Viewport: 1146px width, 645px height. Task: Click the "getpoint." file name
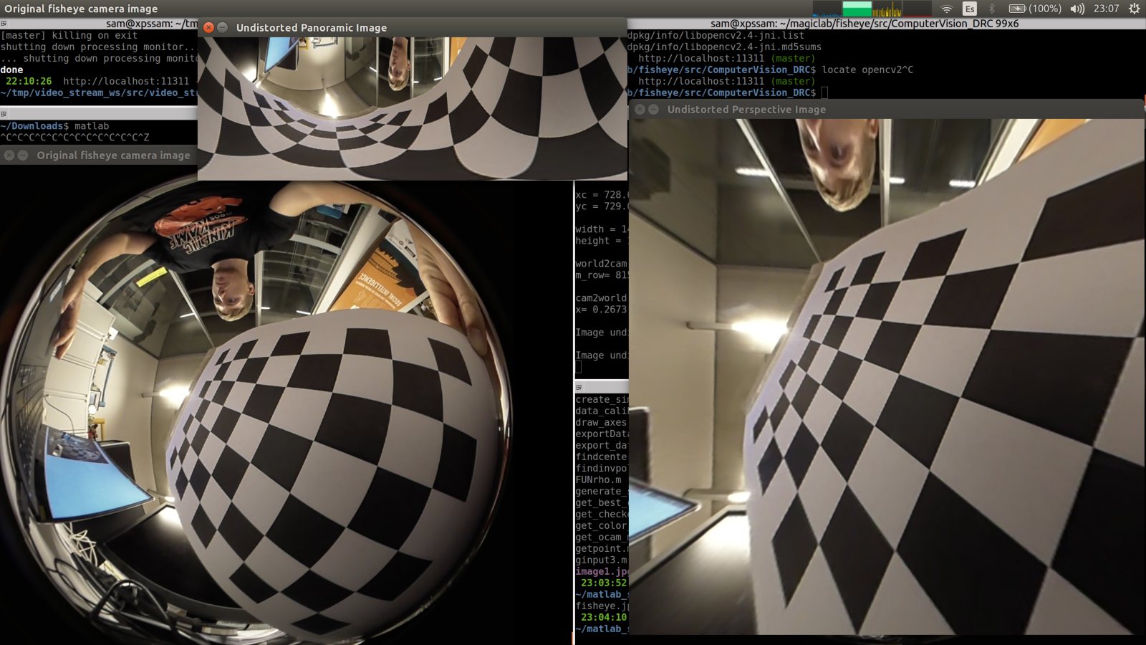point(602,548)
